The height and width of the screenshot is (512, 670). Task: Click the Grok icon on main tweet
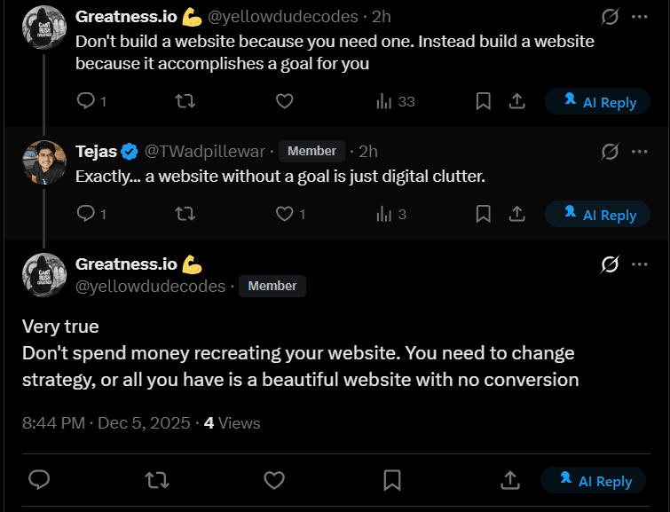click(610, 264)
